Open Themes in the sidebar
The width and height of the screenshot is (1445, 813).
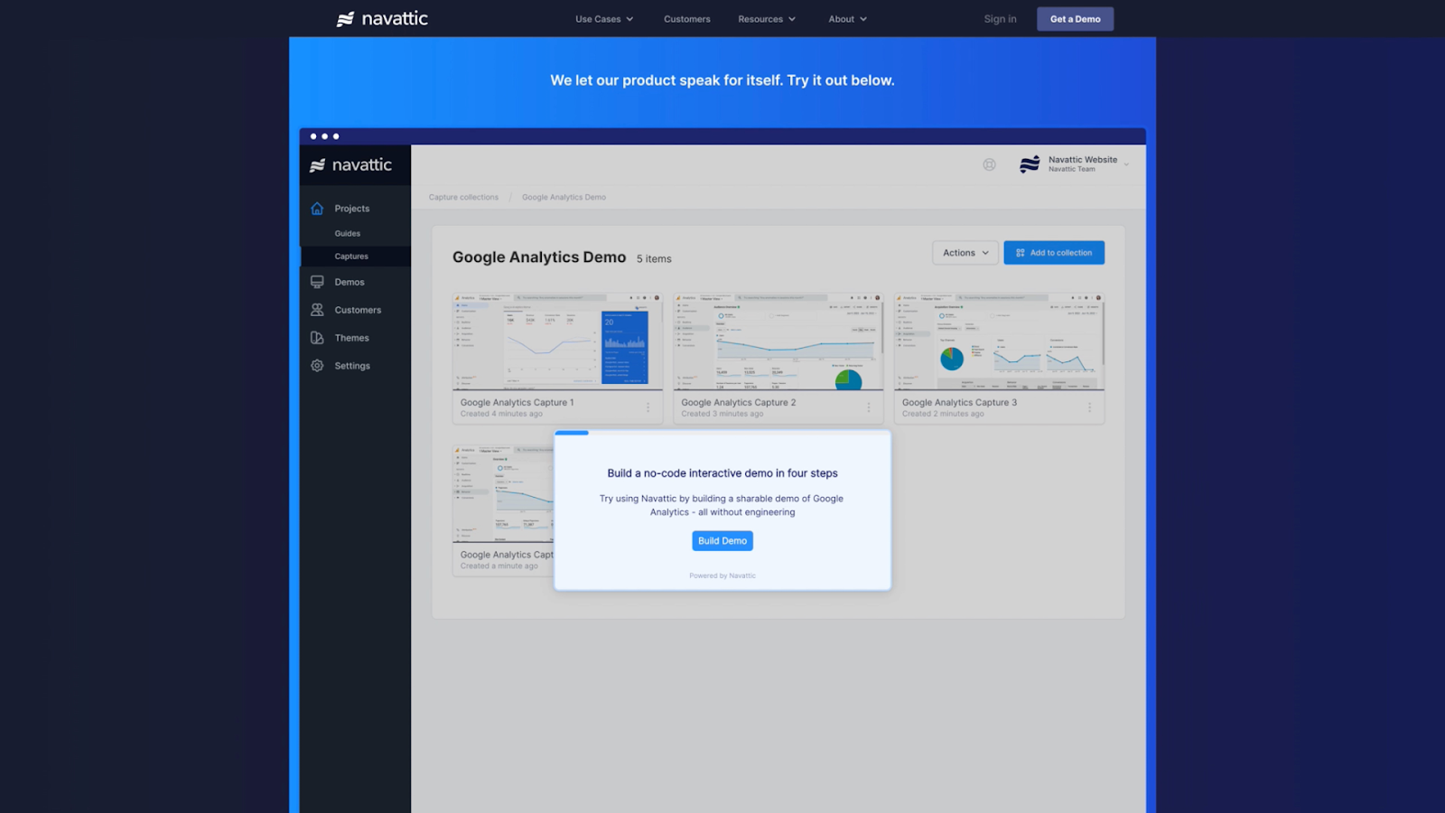click(352, 338)
